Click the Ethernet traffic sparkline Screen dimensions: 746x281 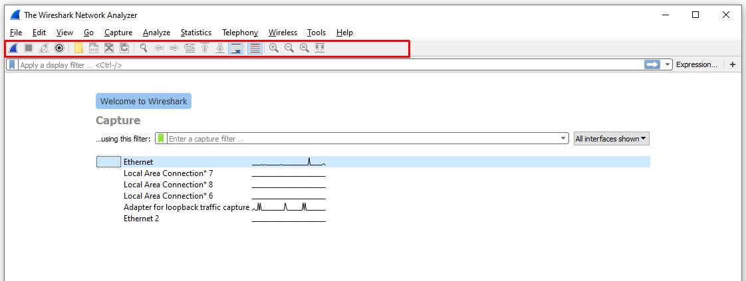coord(289,162)
